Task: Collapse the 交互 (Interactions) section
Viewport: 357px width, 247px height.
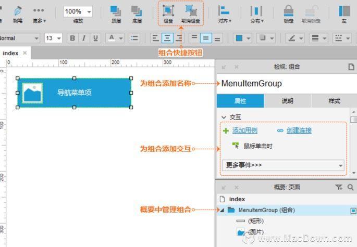Action: point(224,117)
